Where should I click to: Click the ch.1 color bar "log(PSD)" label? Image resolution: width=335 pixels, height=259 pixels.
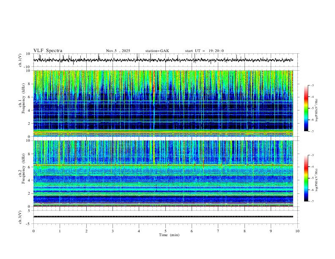click(x=316, y=110)
